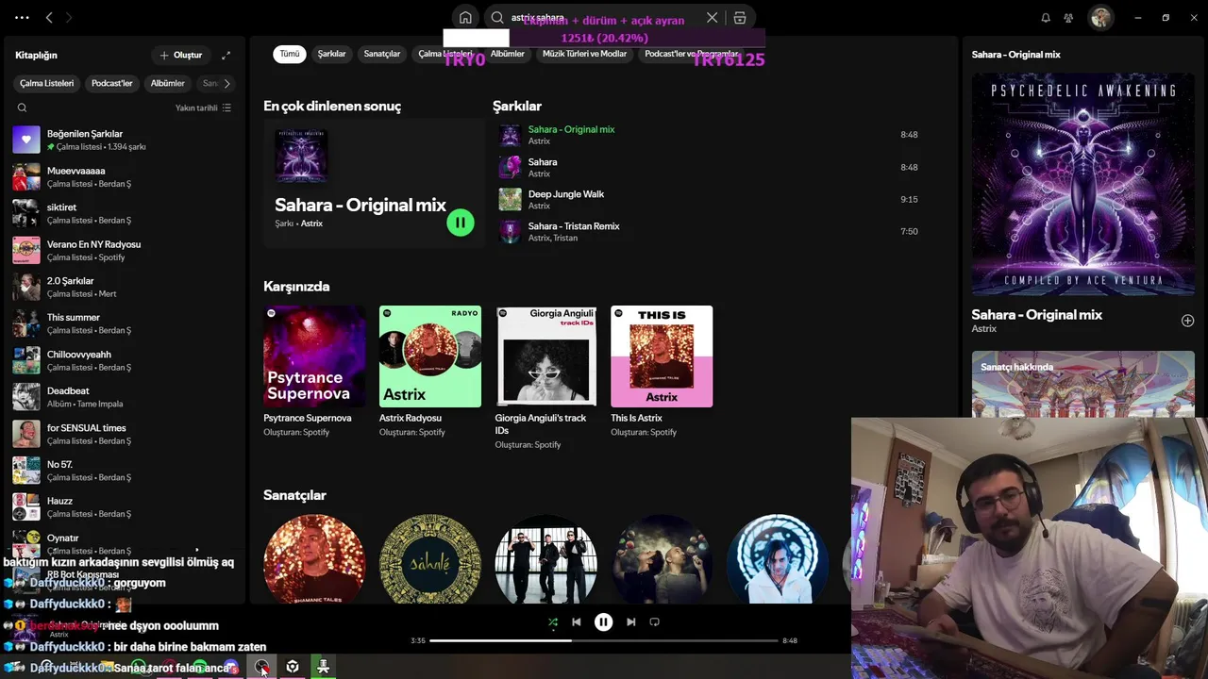Add Sahara to Liked Songs
This screenshot has height=679, width=1208.
[1187, 321]
